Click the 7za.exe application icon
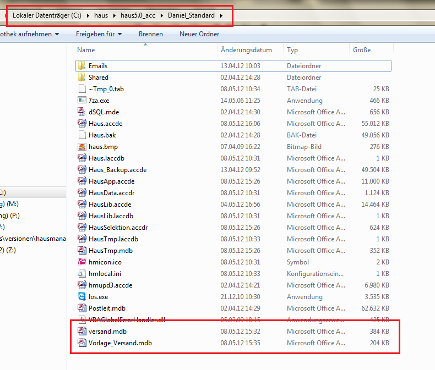Viewport: 435px width, 370px height. [x=82, y=101]
